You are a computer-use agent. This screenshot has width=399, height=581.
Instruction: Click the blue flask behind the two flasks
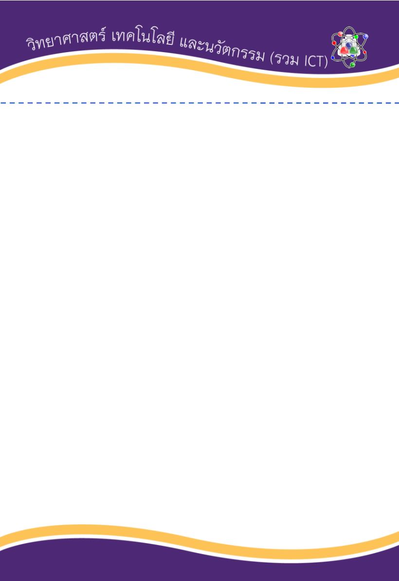point(349,45)
